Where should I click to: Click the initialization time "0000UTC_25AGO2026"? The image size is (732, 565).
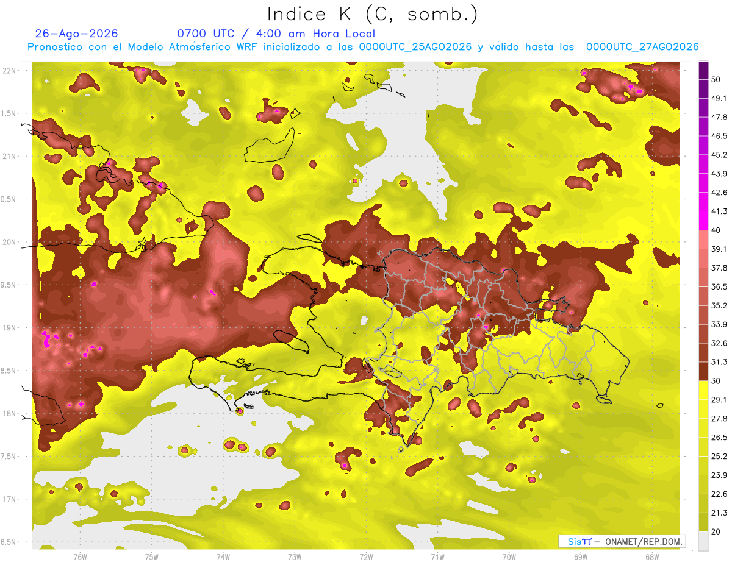coord(415,47)
